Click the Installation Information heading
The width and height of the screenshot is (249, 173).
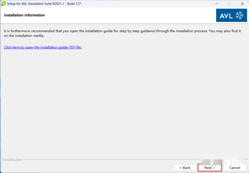pyautogui.click(x=25, y=15)
